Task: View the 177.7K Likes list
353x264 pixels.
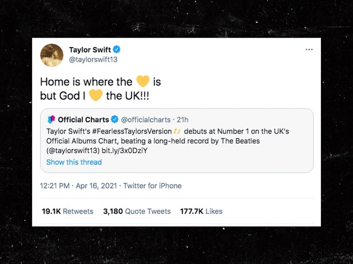Action: click(201, 211)
